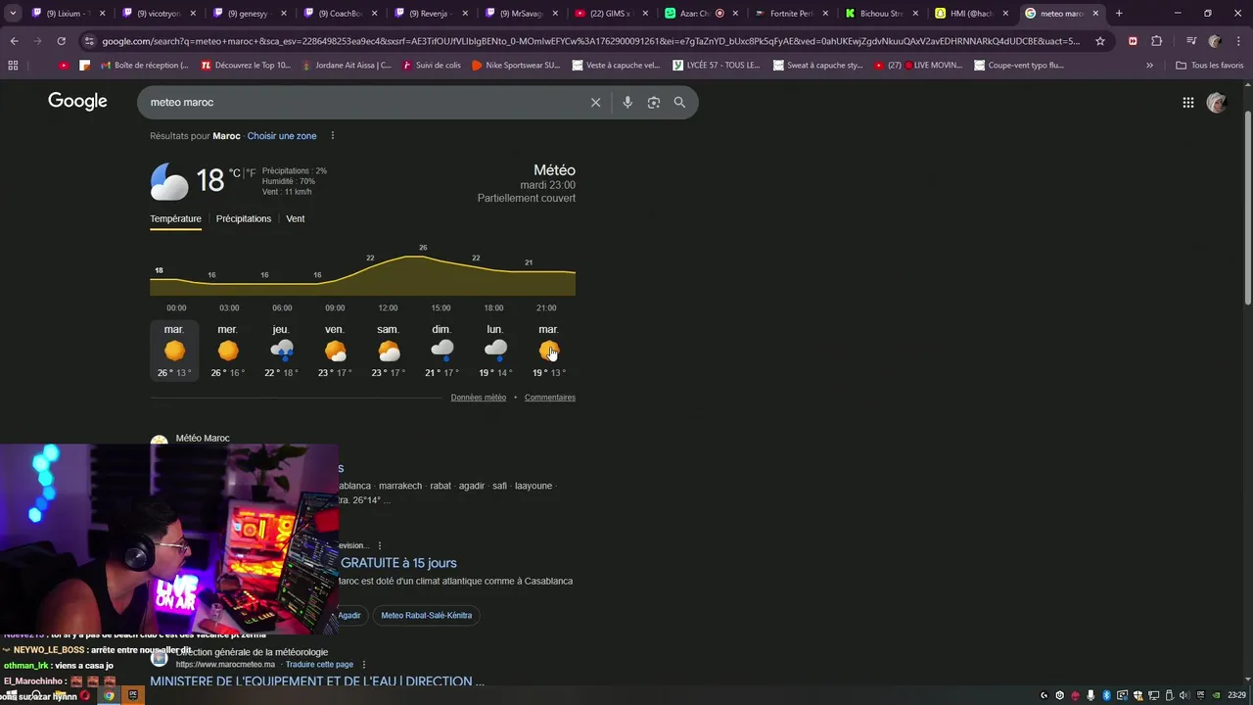Click the microphone tray icon
1253x705 pixels.
(1091, 695)
